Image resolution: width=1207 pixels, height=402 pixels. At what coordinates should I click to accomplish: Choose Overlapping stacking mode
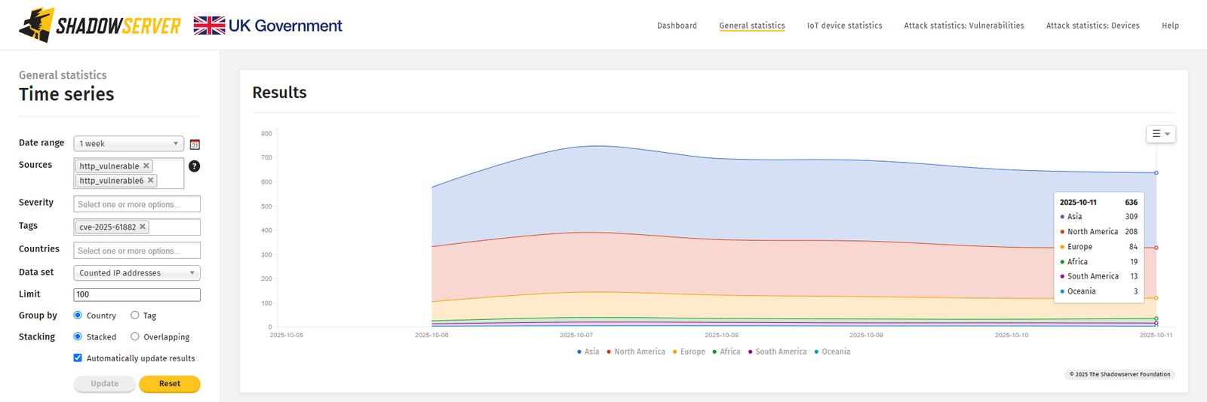pos(135,337)
